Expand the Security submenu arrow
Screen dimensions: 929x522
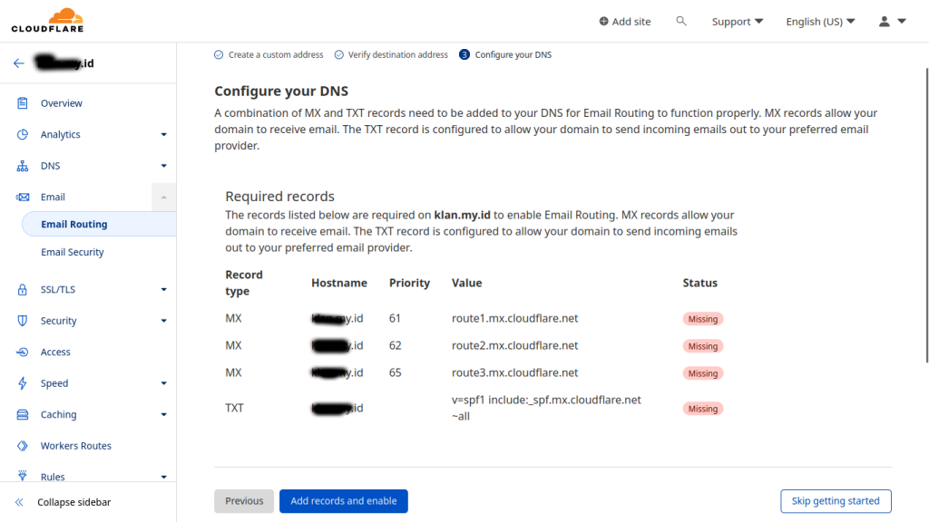click(163, 321)
